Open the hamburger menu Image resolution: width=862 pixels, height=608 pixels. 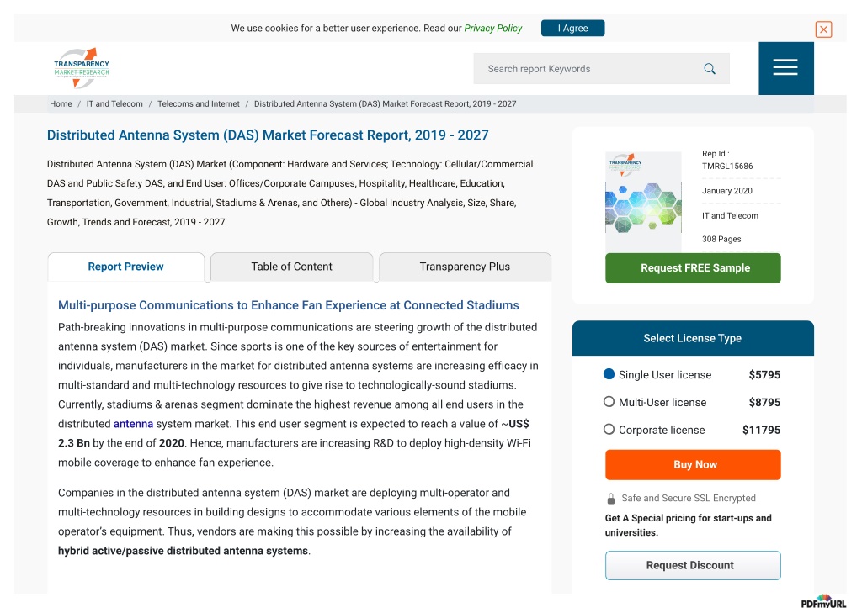(785, 68)
